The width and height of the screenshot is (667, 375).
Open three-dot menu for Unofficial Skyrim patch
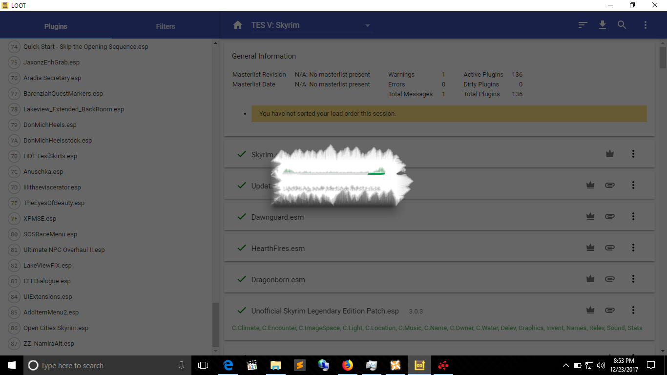coord(633,310)
